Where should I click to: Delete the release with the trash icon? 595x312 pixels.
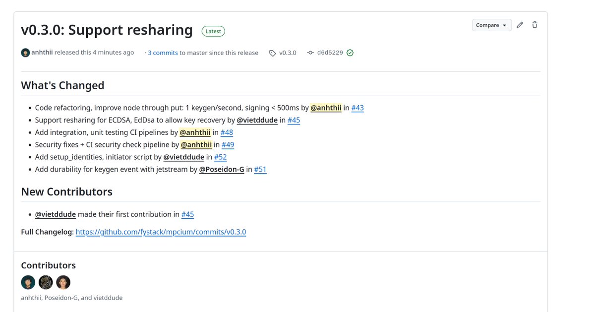point(535,25)
